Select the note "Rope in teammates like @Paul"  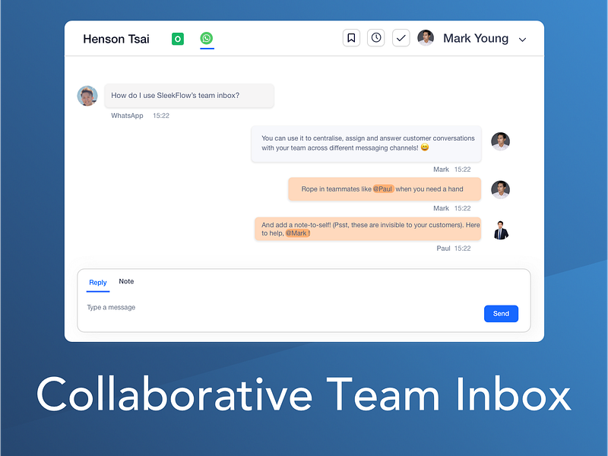coord(385,189)
